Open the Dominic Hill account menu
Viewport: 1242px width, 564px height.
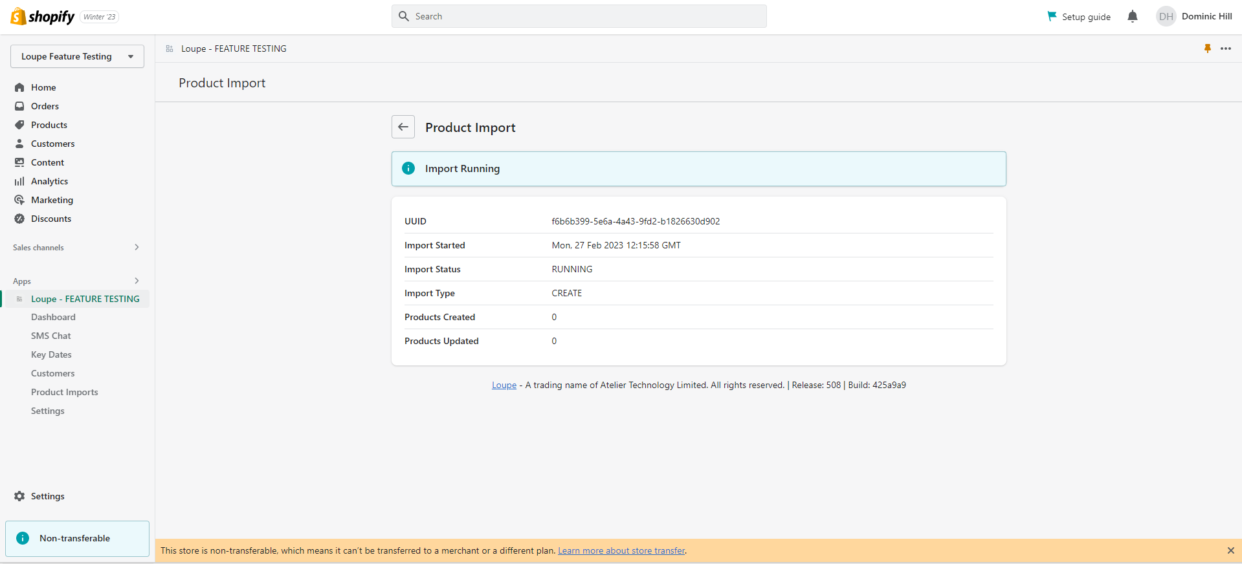pos(1194,17)
